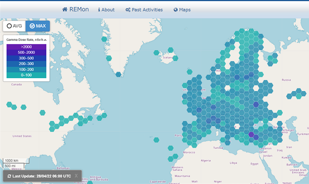Click the 100–200 legend color swatch
Screen dimensions: 309x184
point(27,69)
